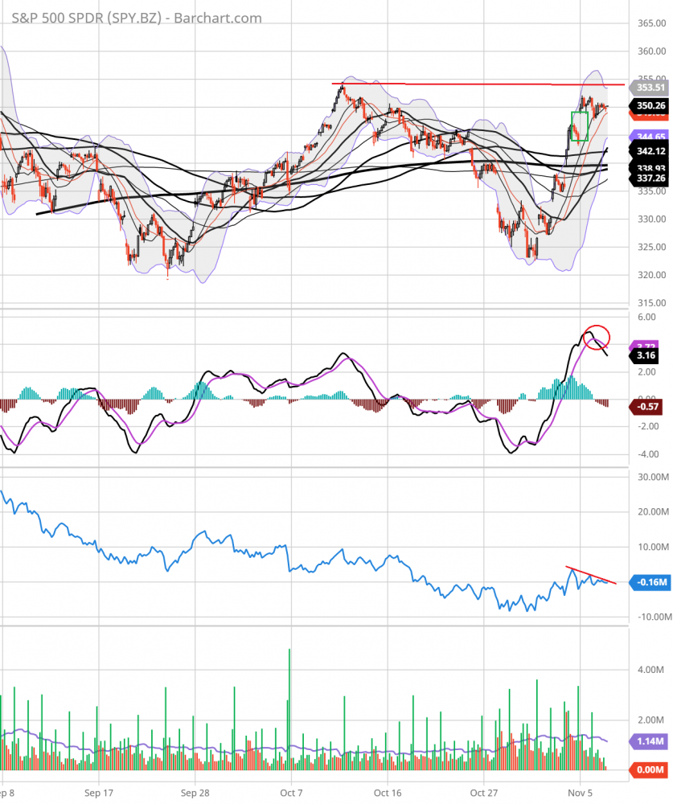The width and height of the screenshot is (673, 804).
Task: Click the Sep 17 date marker
Action: point(98,790)
